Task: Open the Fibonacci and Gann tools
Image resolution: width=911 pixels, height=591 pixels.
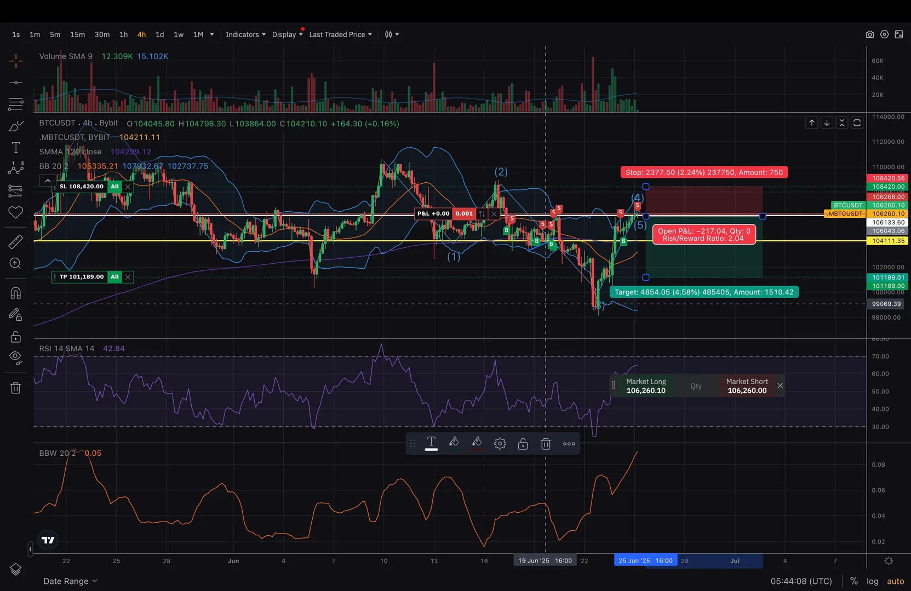Action: click(x=16, y=104)
